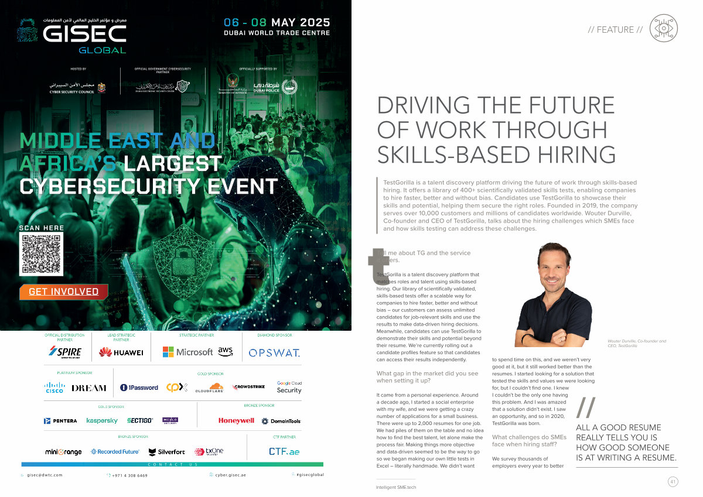Image resolution: width=703 pixels, height=497 pixels.
Task: Click the Honeywell logo
Action: 236,420
